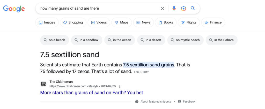This screenshot has width=265, height=109.
Task: Clear the search query with X
Action: (x=163, y=9)
